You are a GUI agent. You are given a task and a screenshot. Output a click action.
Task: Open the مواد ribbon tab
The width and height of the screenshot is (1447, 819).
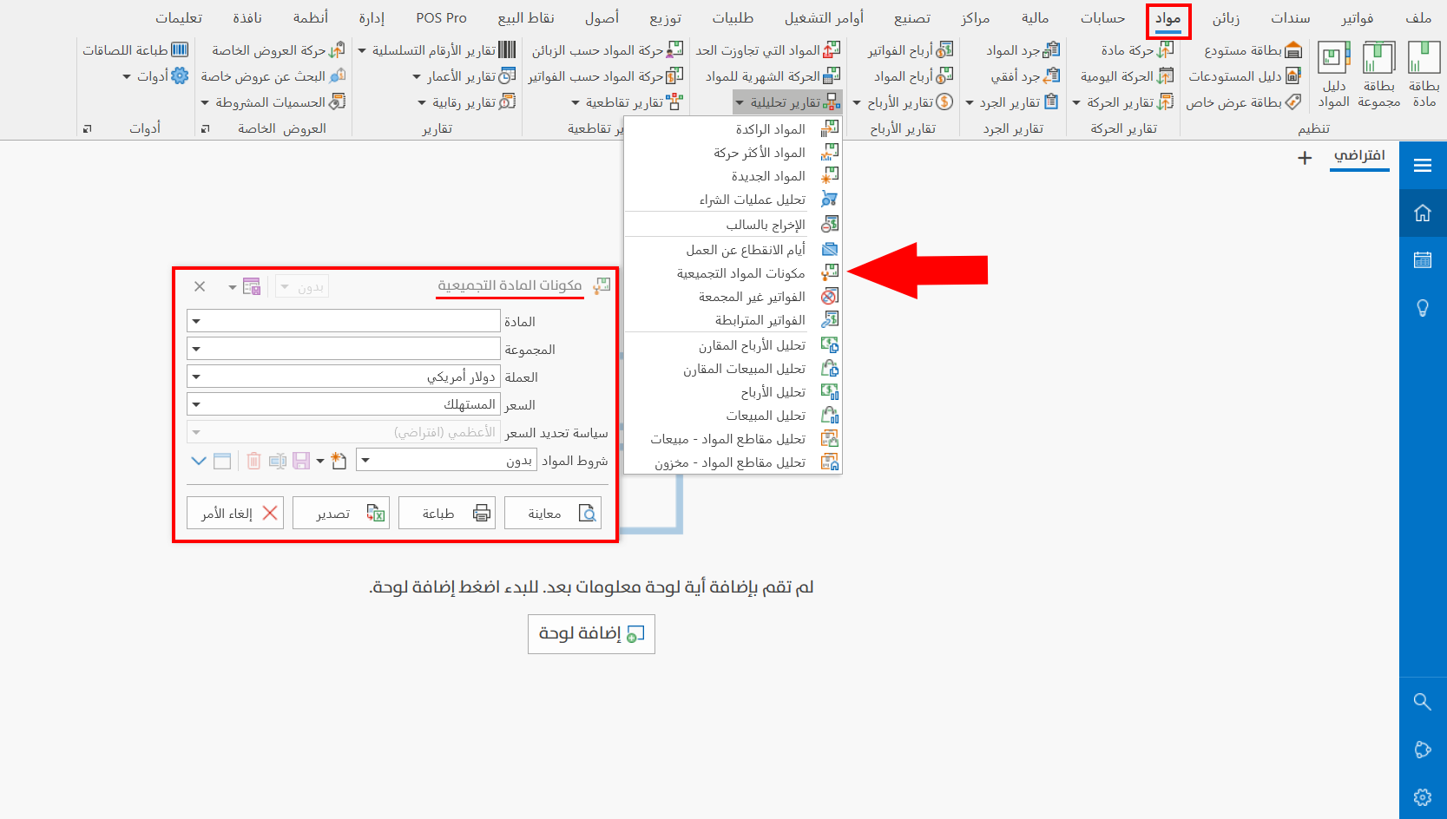point(1167,18)
